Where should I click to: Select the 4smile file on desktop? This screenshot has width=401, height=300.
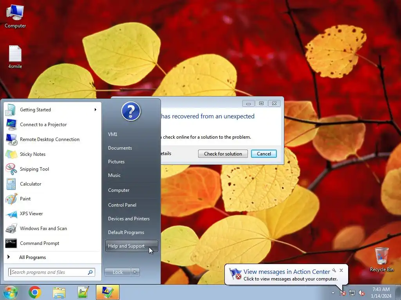pos(15,57)
